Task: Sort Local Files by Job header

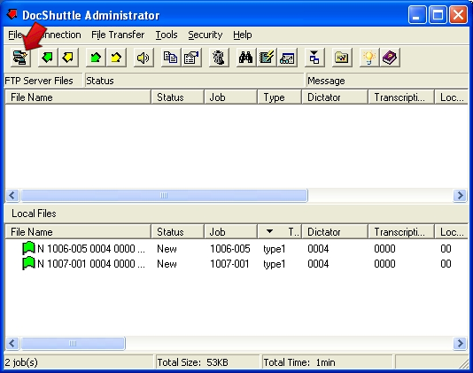Action: click(231, 232)
